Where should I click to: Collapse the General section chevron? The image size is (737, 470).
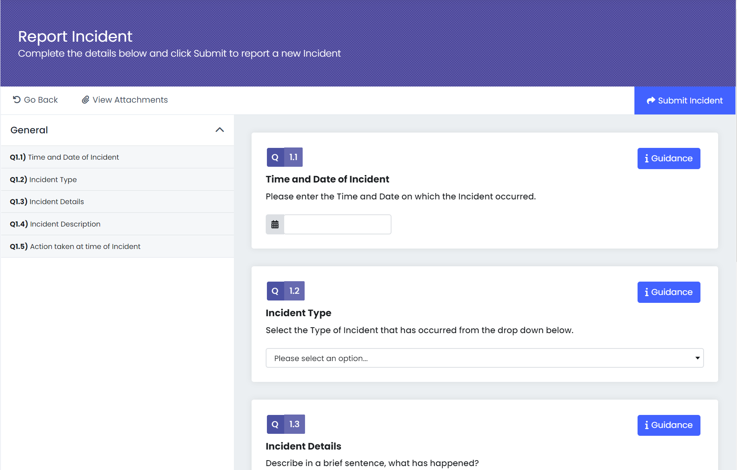pyautogui.click(x=220, y=130)
